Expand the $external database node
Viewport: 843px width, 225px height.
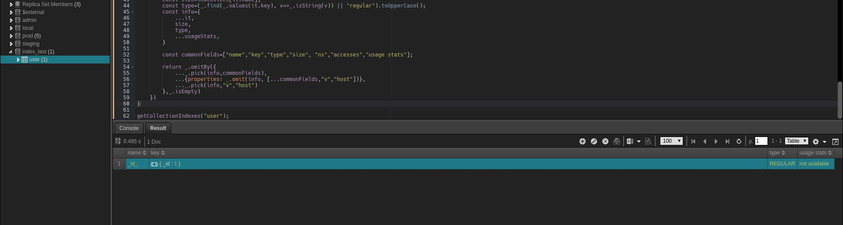[11, 12]
